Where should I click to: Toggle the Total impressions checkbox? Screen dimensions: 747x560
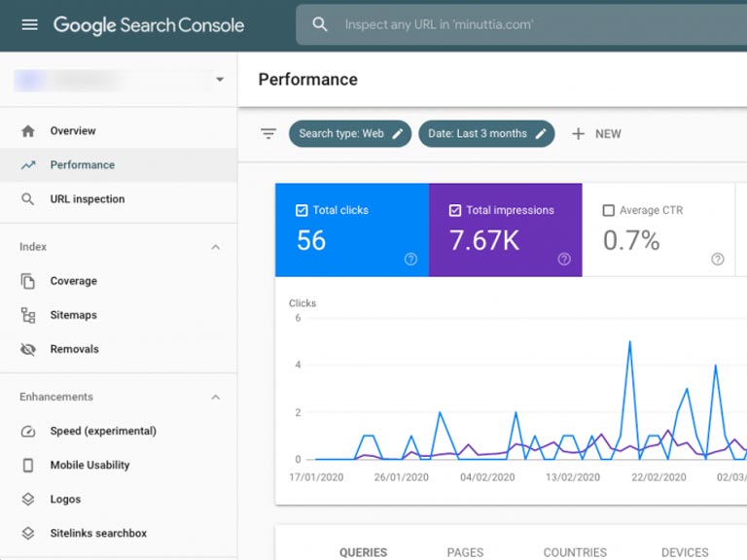point(455,210)
